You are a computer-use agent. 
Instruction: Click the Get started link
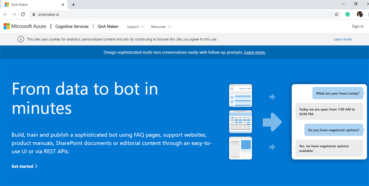click(25, 166)
